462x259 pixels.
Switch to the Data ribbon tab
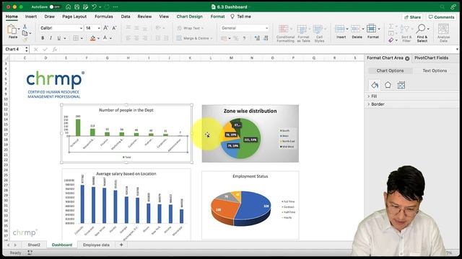point(126,17)
